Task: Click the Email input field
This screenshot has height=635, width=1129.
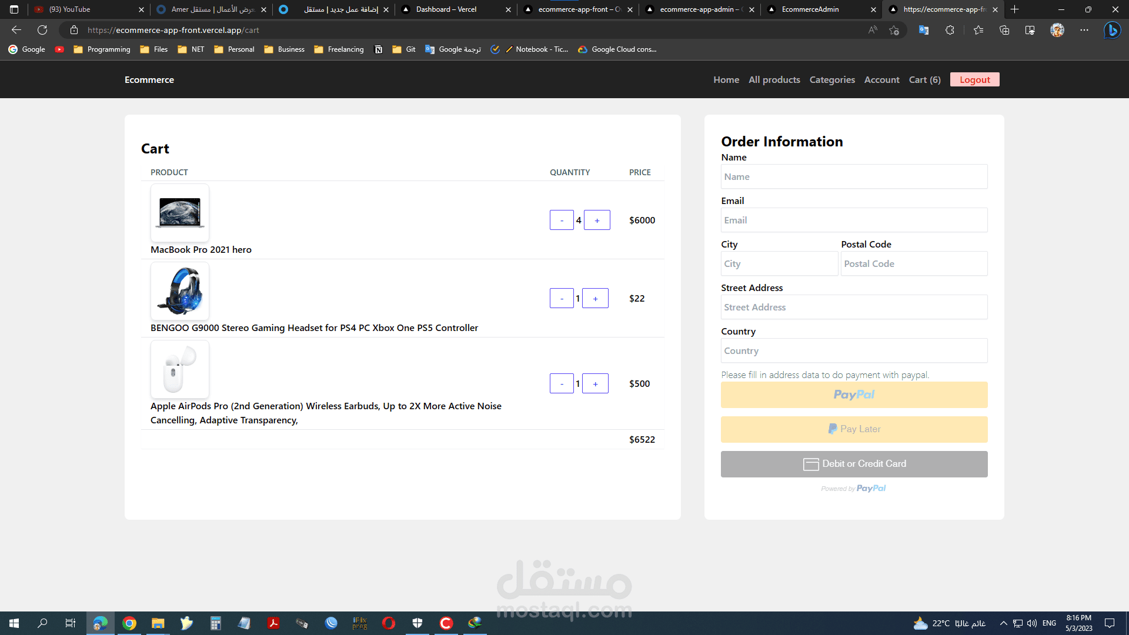Action: pos(854,220)
